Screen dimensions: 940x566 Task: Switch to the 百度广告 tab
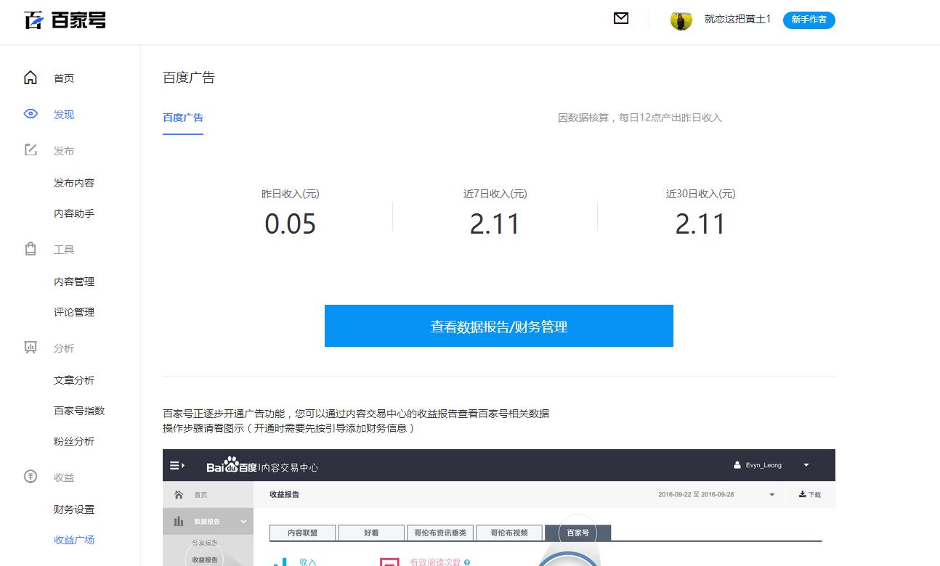click(x=183, y=117)
